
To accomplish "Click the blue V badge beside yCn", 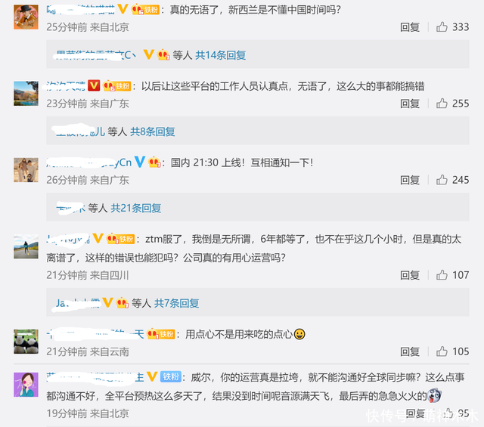I will (140, 162).
